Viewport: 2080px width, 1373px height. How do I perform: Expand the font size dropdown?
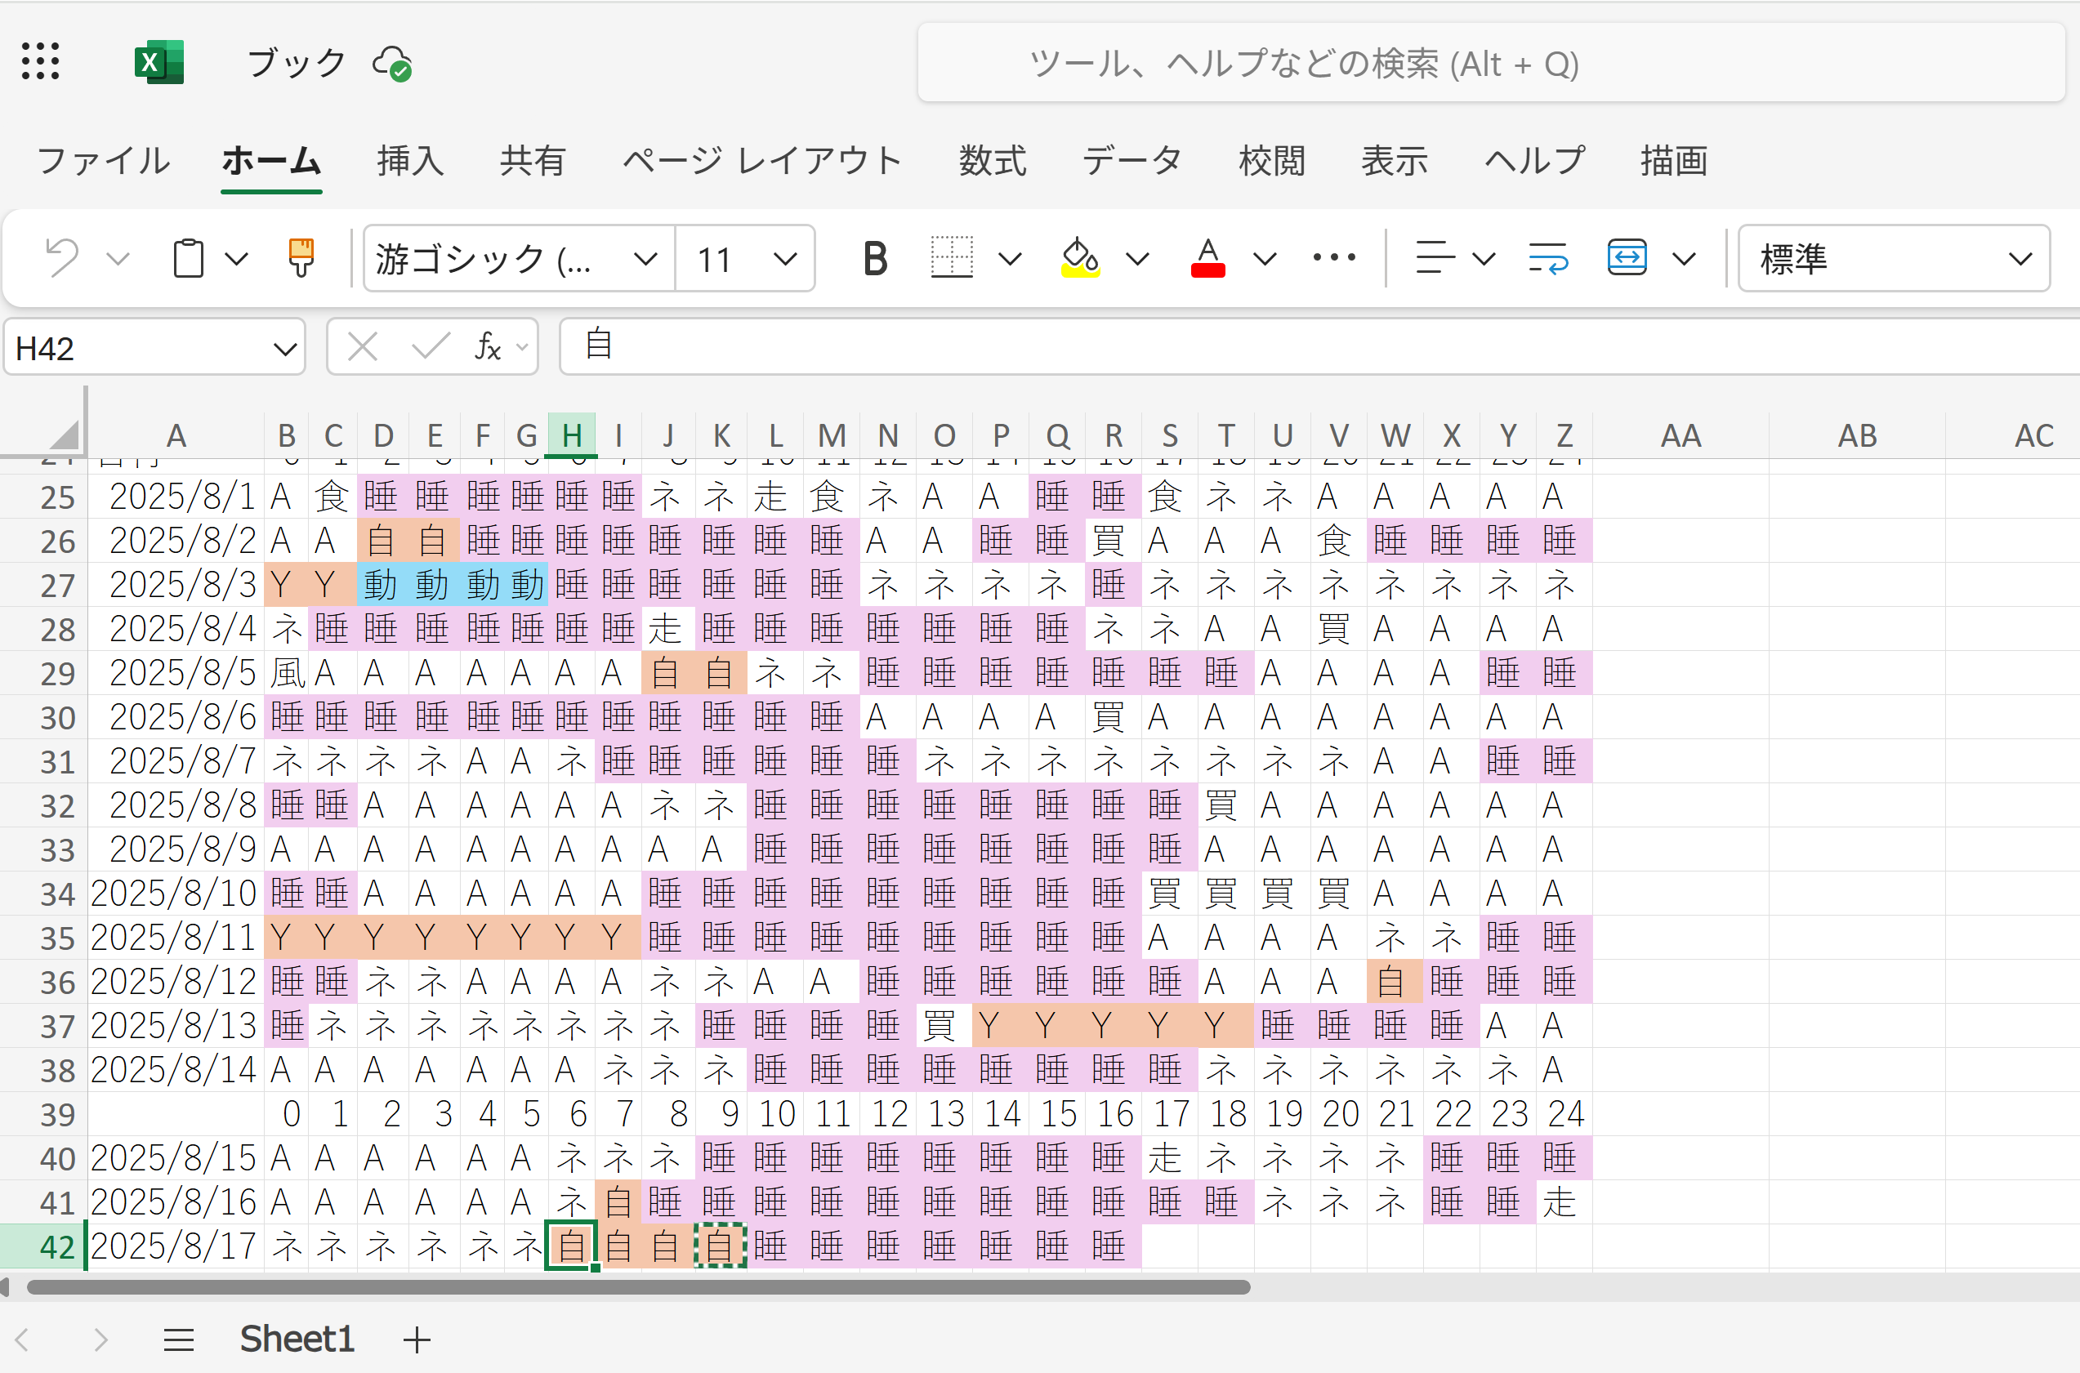[x=786, y=258]
